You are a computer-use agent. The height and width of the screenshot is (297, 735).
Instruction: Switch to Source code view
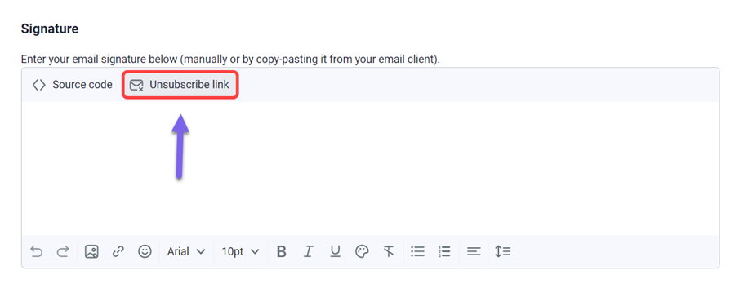coord(72,85)
